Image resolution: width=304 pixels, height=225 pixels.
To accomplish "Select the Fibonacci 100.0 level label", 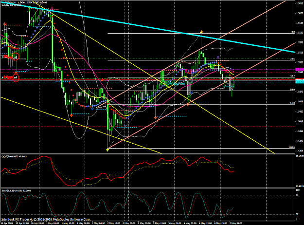I will pyautogui.click(x=292, y=147).
